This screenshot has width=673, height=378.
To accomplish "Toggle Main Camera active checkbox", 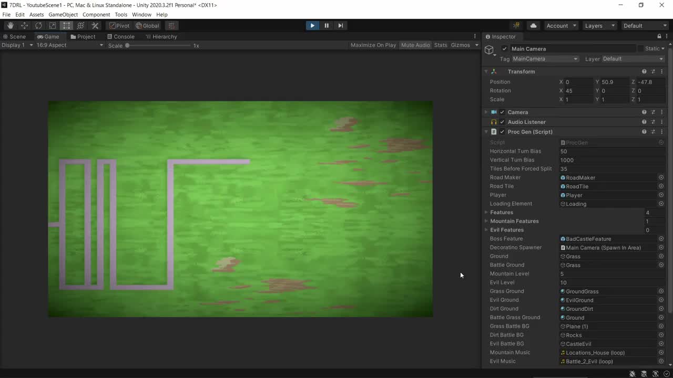I will pyautogui.click(x=505, y=49).
